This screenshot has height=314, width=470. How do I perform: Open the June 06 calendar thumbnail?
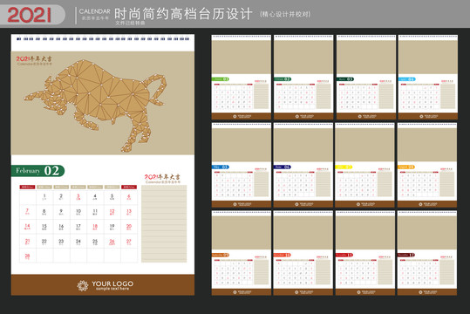click(303, 165)
